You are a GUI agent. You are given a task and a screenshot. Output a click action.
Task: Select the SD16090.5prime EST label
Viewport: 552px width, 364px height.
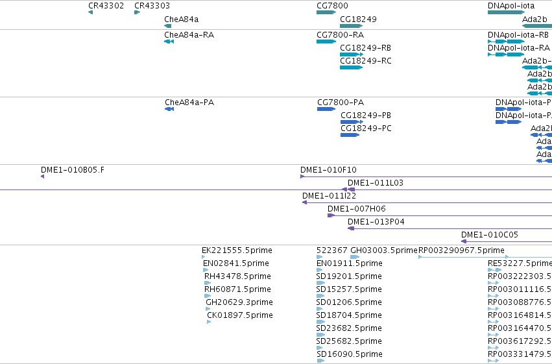[x=349, y=355]
